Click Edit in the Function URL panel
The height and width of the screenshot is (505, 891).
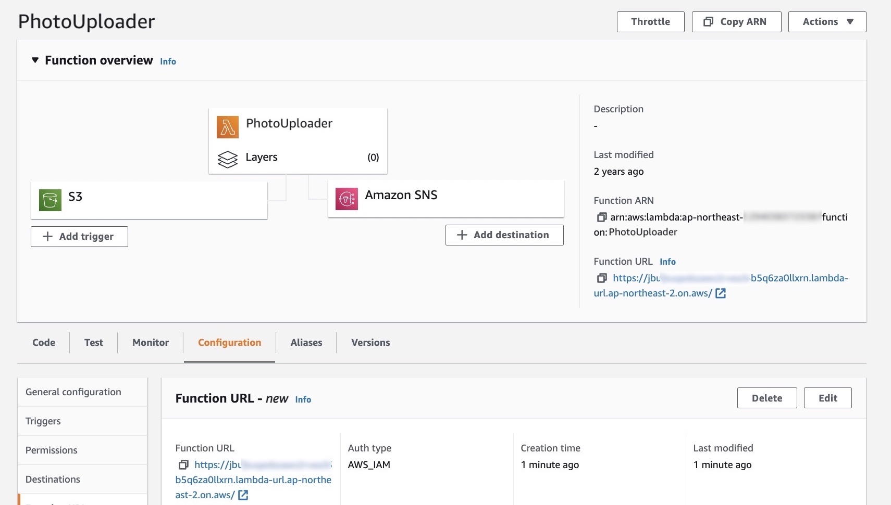pos(827,397)
